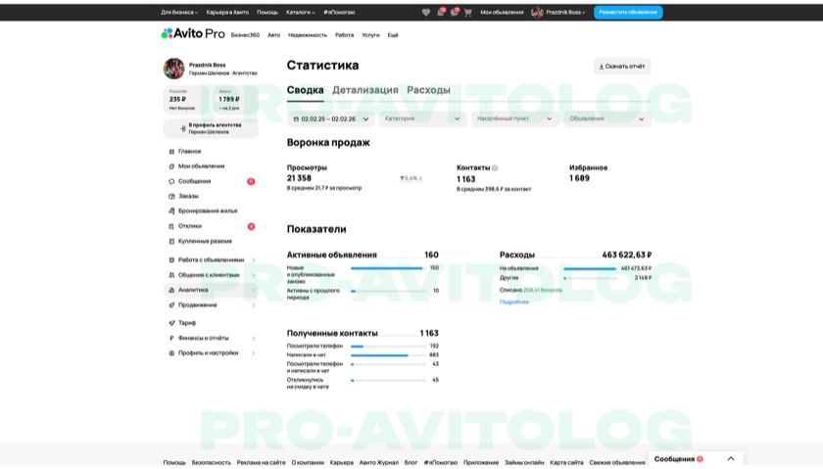823x469 pixels.
Task: Click Купленные резюме sidebar icon
Action: 171,242
